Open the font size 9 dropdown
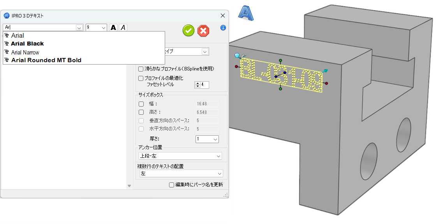 (x=104, y=28)
